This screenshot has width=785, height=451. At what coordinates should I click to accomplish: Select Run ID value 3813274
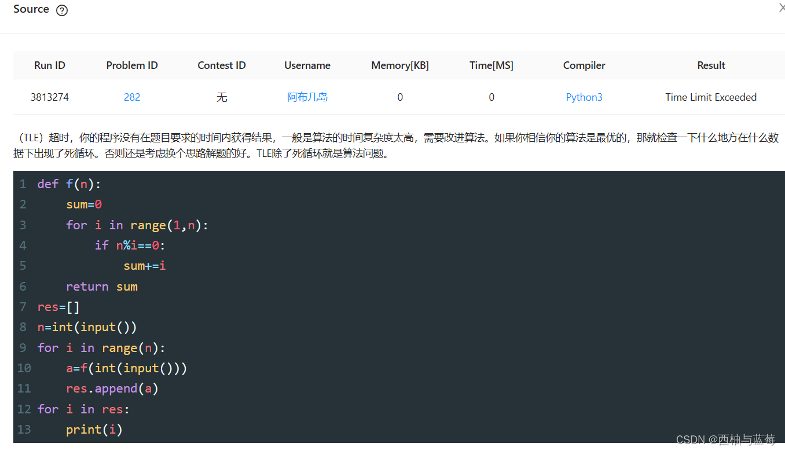click(x=50, y=97)
